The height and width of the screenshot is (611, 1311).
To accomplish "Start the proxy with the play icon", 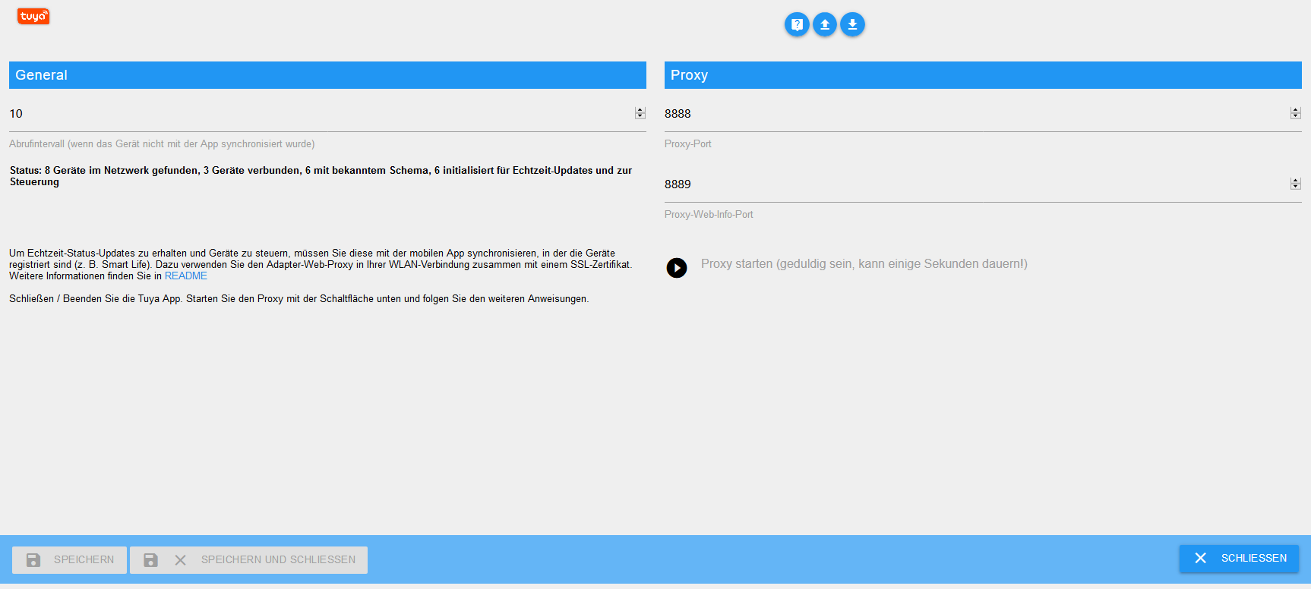I will click(677, 268).
